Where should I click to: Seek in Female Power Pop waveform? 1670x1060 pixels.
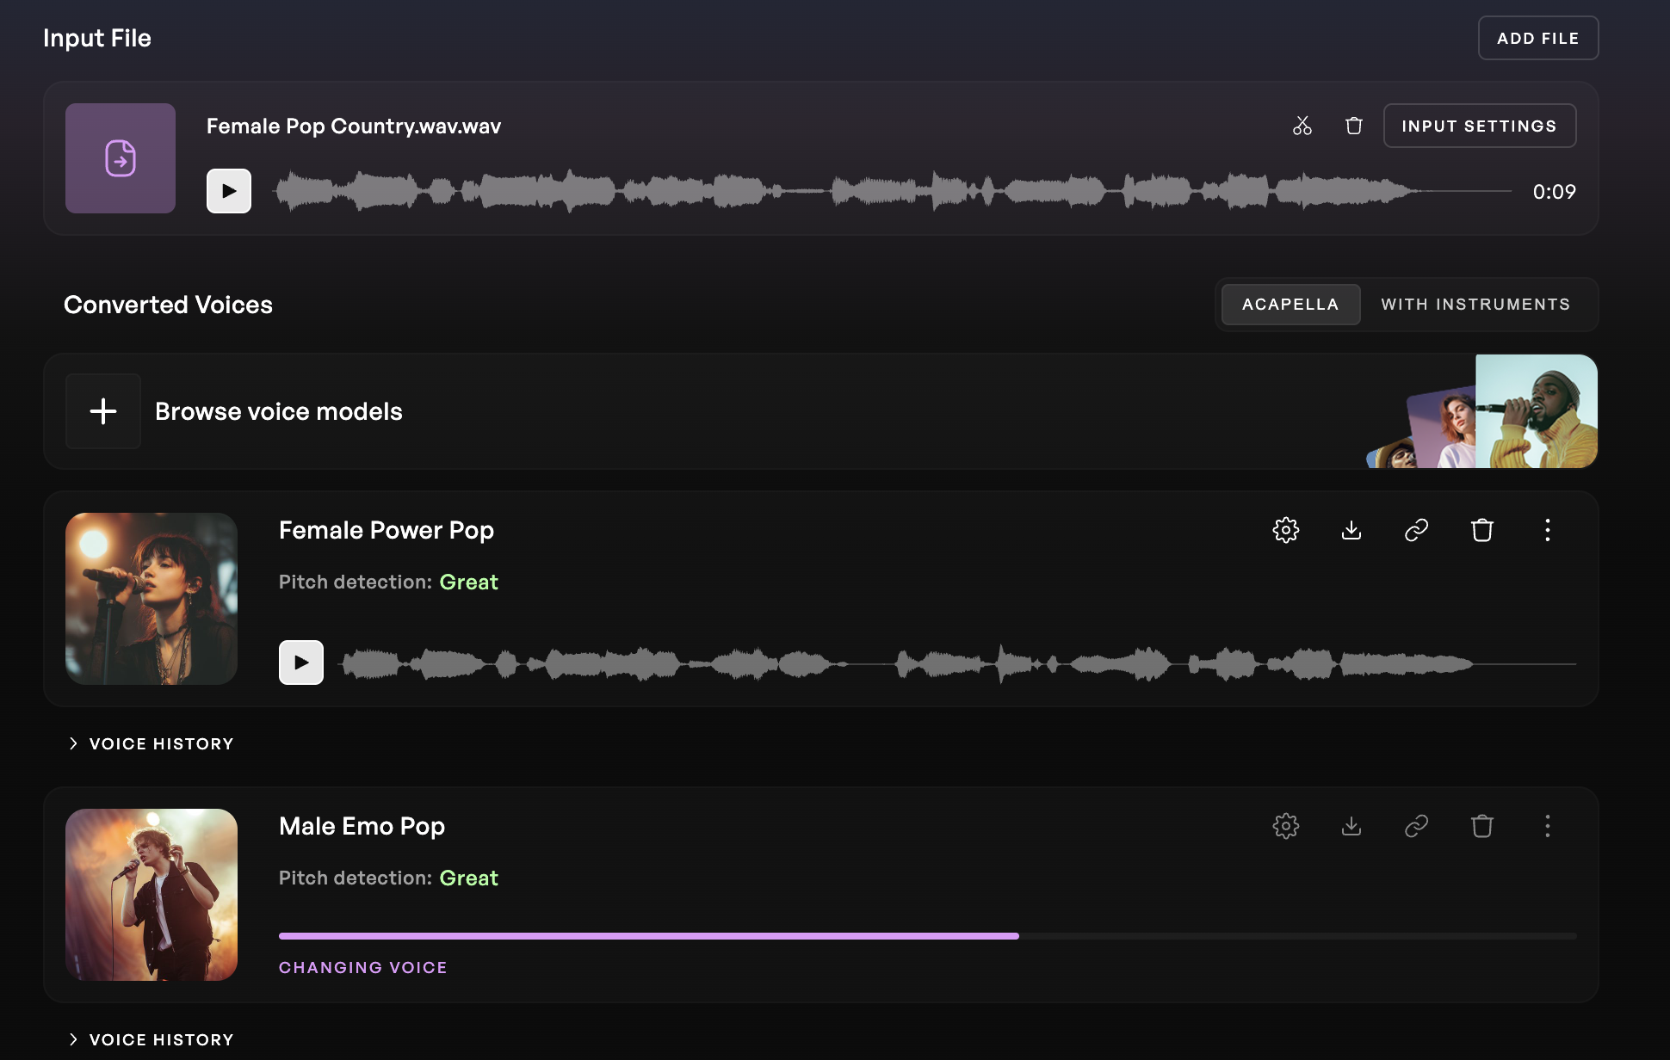(947, 663)
